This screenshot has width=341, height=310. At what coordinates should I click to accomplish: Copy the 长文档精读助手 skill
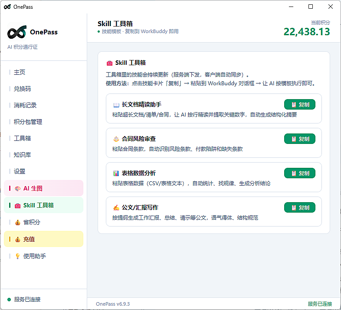(300, 105)
